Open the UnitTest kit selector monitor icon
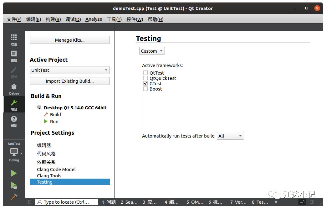 pyautogui.click(x=14, y=152)
